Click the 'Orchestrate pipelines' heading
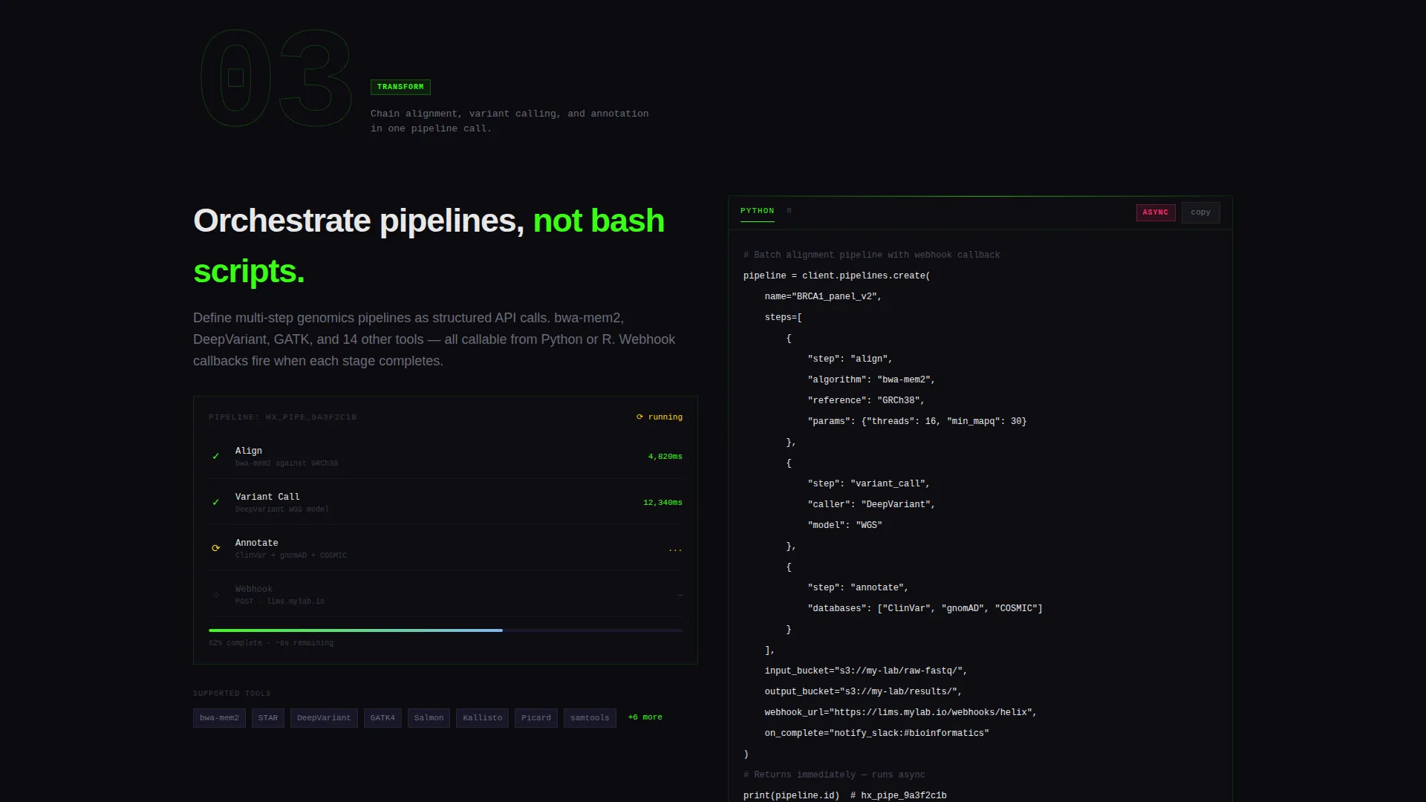The image size is (1426, 802). tap(429, 246)
